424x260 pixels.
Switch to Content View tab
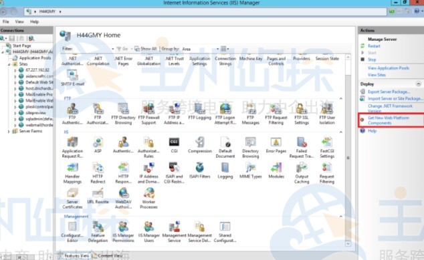coord(108,255)
